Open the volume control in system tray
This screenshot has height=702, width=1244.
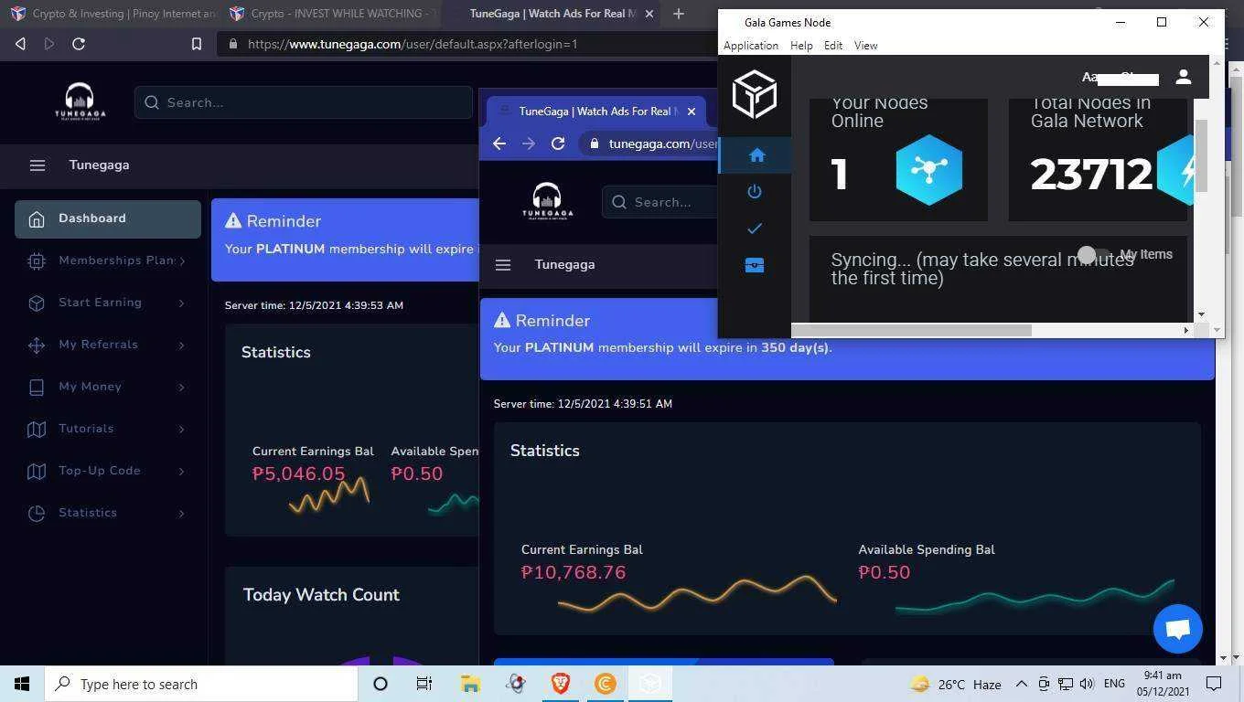[1087, 684]
